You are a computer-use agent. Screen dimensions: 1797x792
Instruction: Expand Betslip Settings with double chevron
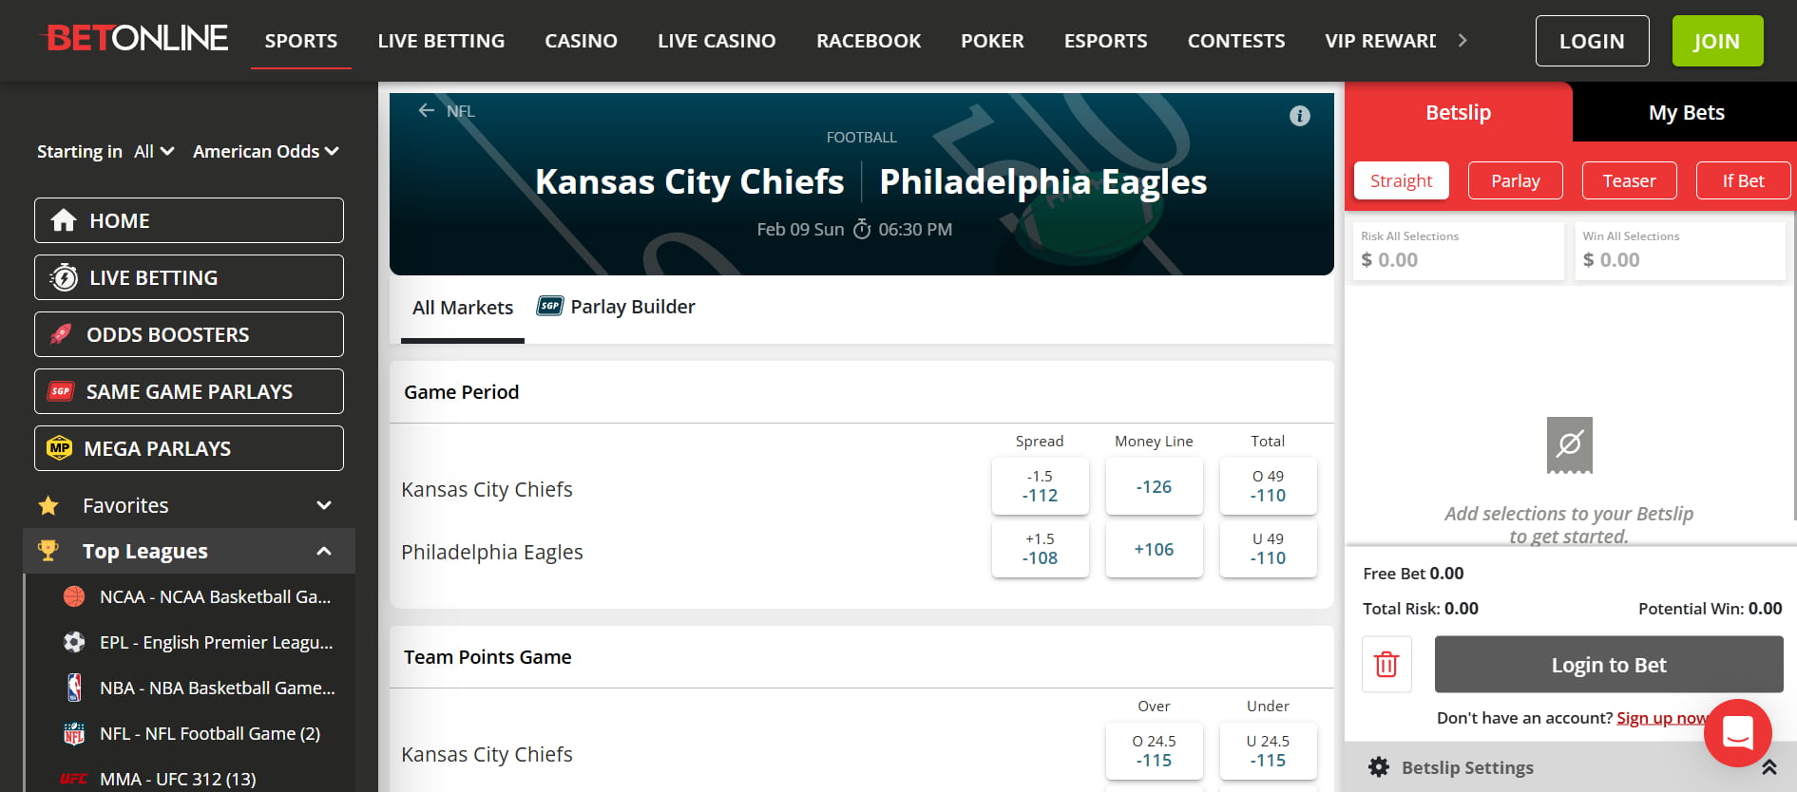click(x=1768, y=767)
